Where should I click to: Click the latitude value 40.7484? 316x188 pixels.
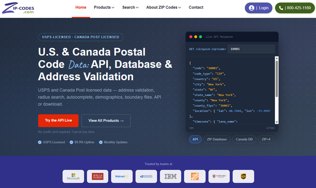click(x=235, y=111)
